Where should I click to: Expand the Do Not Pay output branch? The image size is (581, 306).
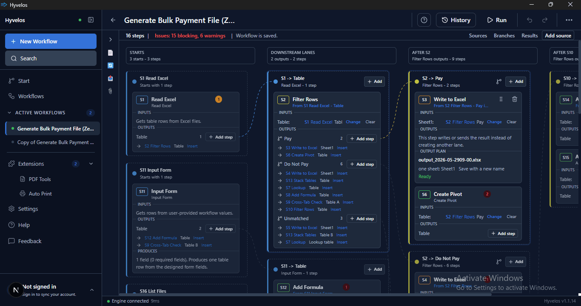pyautogui.click(x=280, y=164)
